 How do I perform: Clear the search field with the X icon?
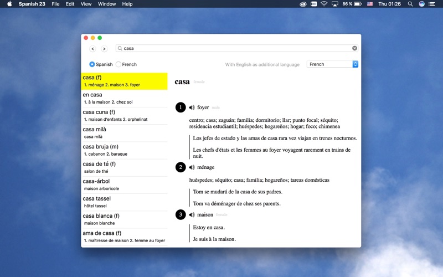[x=354, y=48]
